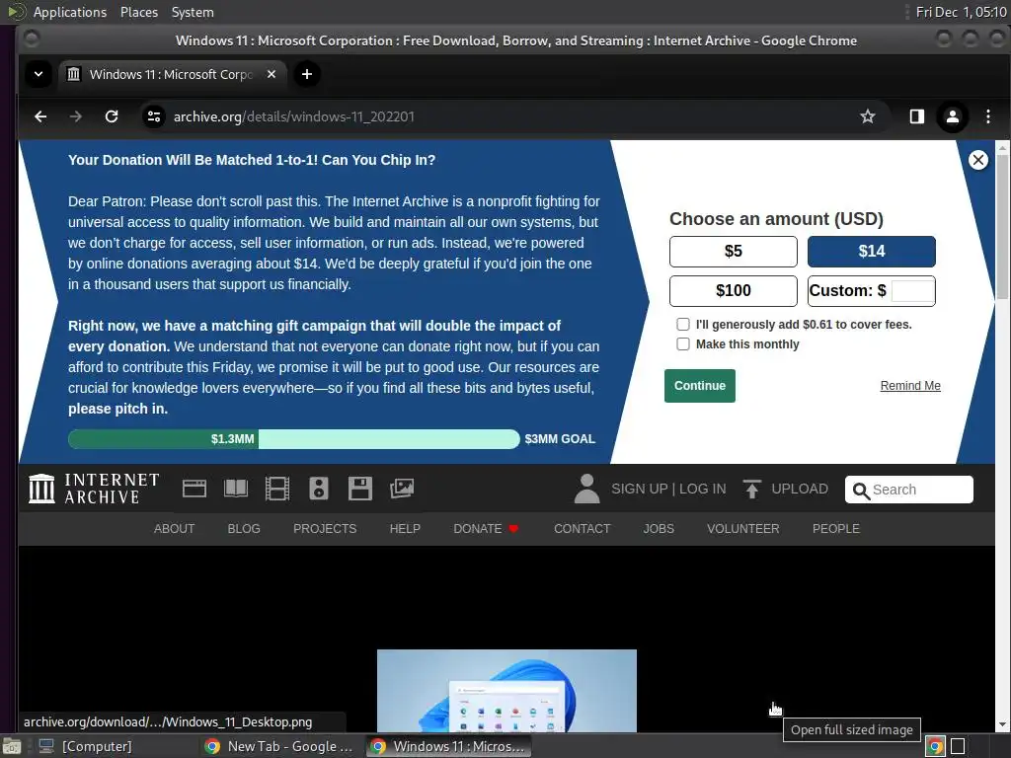This screenshot has height=758, width=1011.
Task: Open the System menu
Action: [x=193, y=12]
